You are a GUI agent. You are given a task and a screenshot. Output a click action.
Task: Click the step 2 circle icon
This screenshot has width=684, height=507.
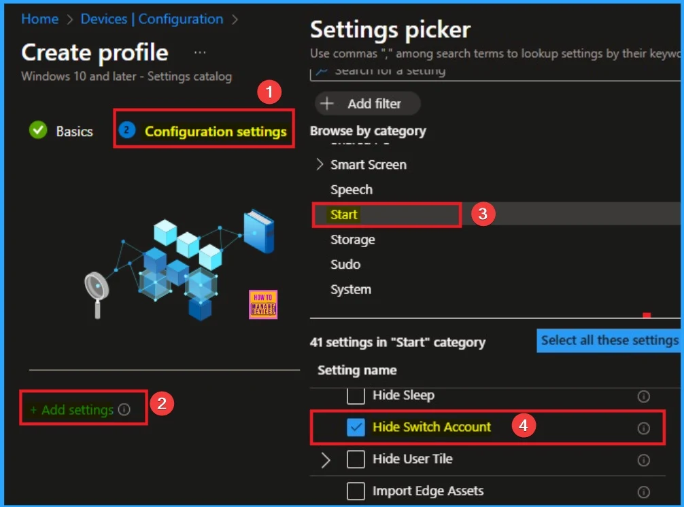pos(126,130)
